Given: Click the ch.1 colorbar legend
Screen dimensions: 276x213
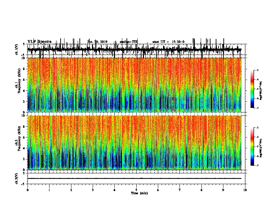Looking at the screenshot, I should (252, 89).
